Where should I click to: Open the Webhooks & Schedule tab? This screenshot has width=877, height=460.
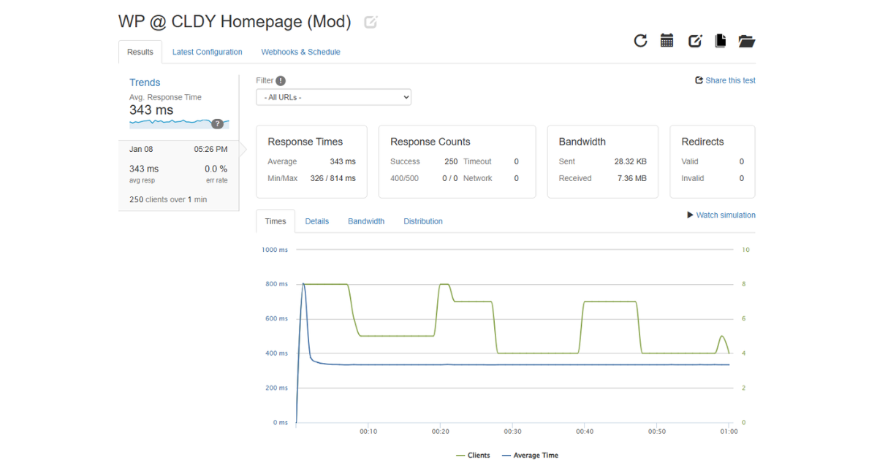[x=300, y=52]
